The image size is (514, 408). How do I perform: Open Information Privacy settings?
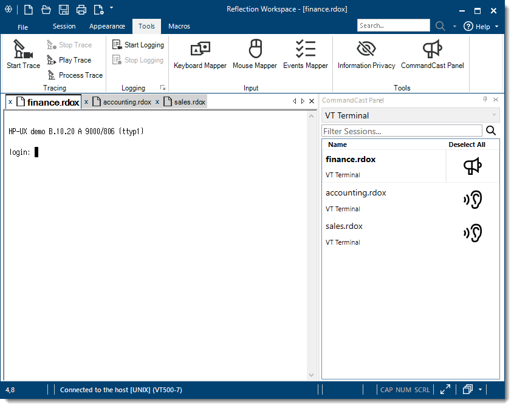point(366,54)
